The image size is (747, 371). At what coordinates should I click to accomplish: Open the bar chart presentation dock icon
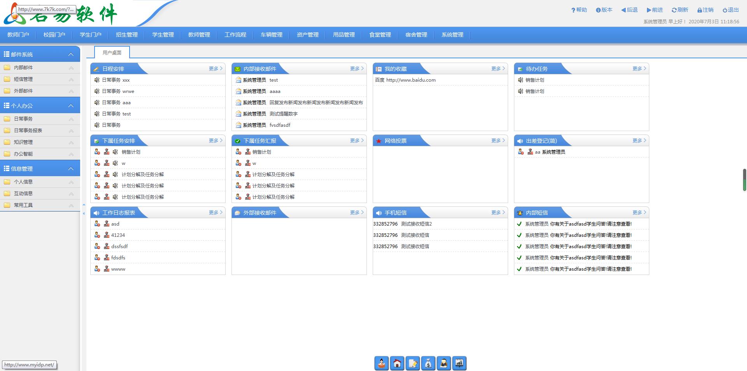tap(459, 364)
